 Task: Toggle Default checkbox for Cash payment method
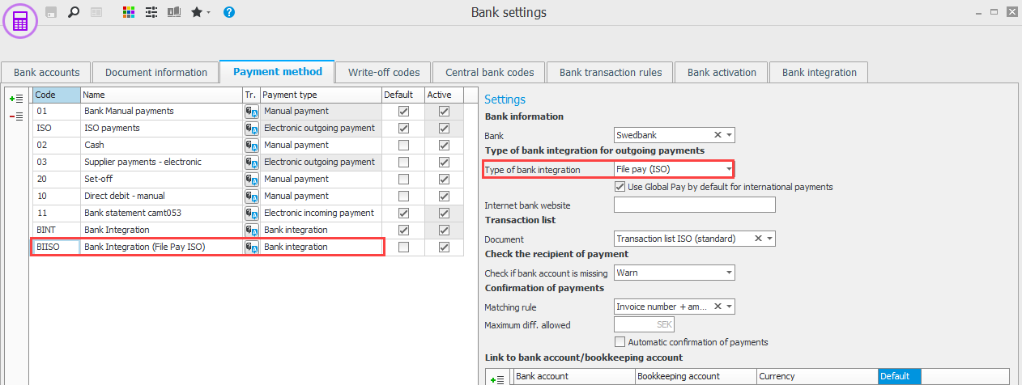[403, 146]
